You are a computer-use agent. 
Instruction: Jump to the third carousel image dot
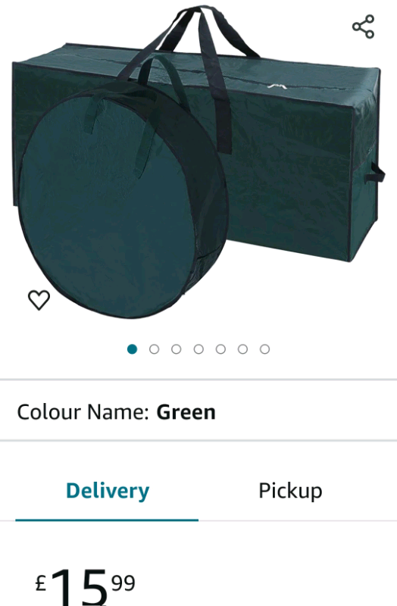tap(177, 349)
